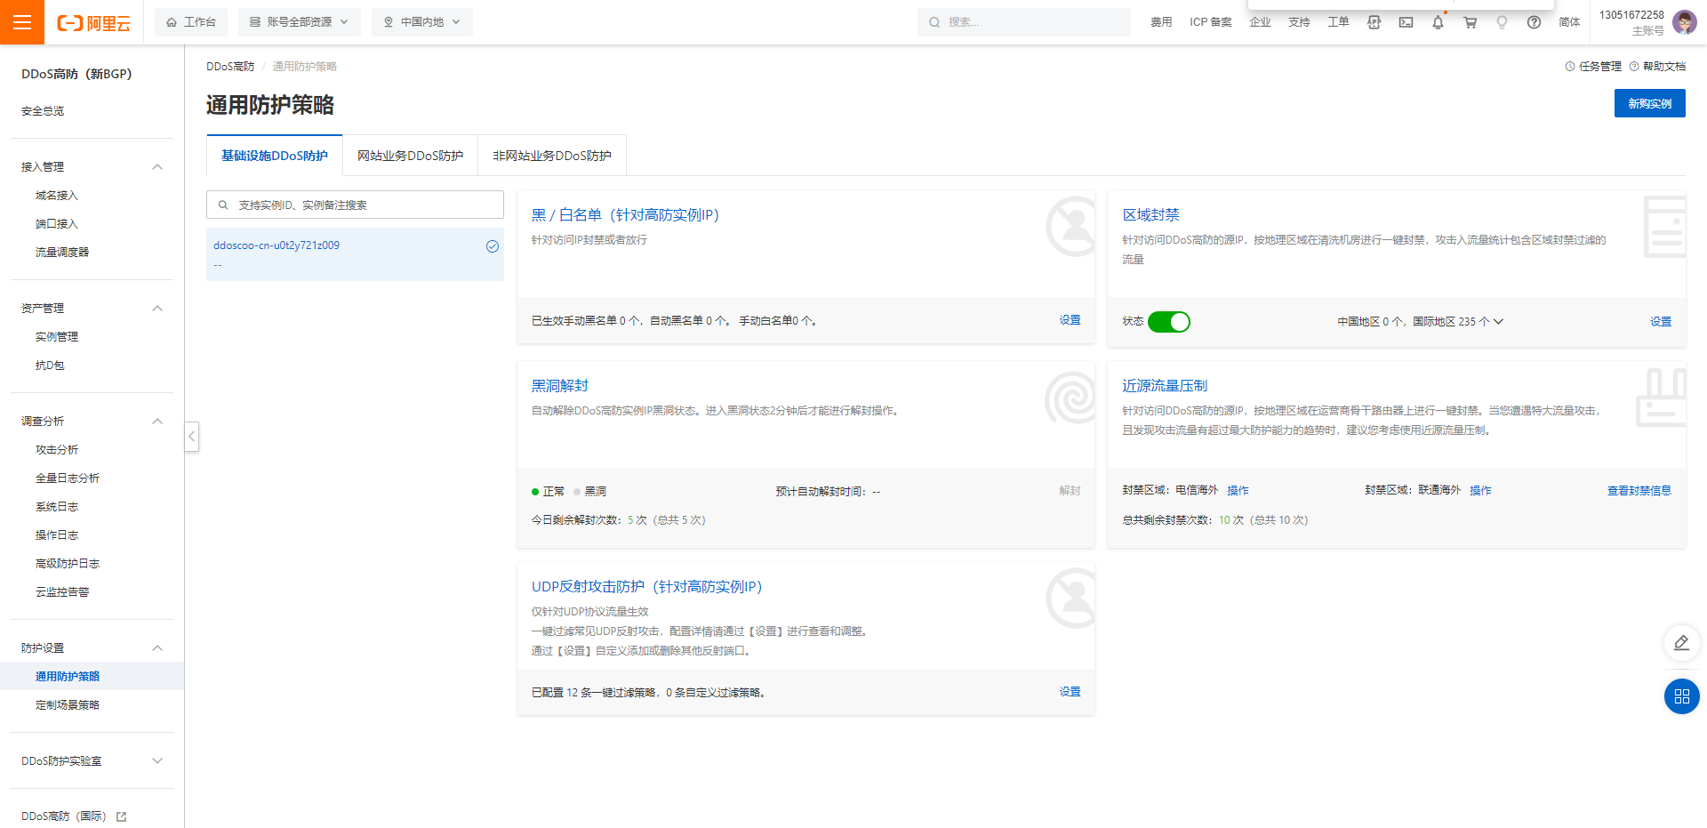
Task: Open external link icon beside DDoS高防（国际）
Action: tap(121, 816)
